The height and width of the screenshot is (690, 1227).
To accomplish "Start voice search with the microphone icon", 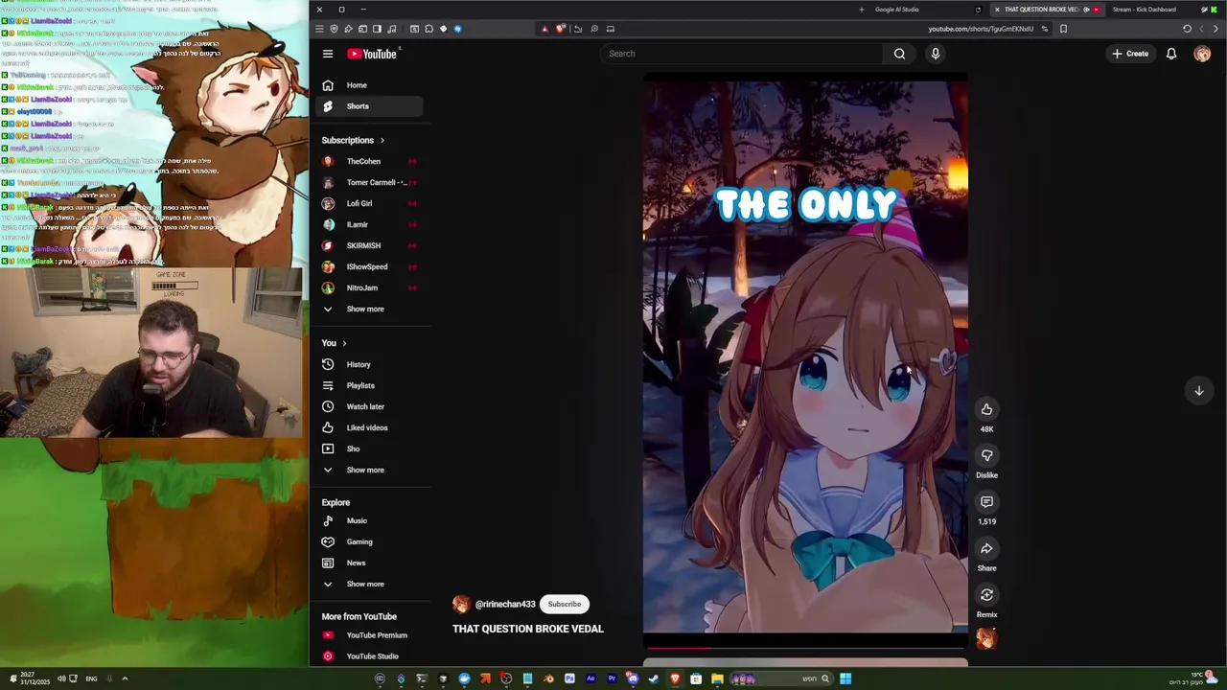I will (936, 54).
